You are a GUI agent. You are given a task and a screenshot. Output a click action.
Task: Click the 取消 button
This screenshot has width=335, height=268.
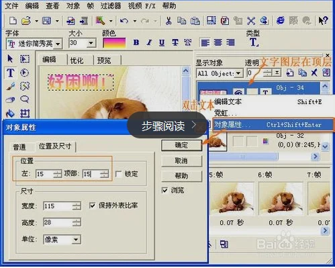(x=181, y=161)
